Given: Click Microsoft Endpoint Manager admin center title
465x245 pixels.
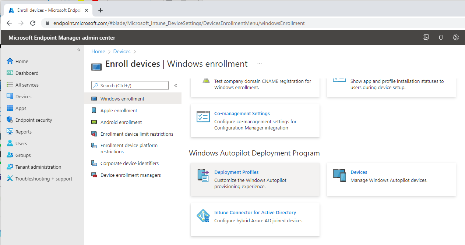Looking at the screenshot, I should point(62,38).
